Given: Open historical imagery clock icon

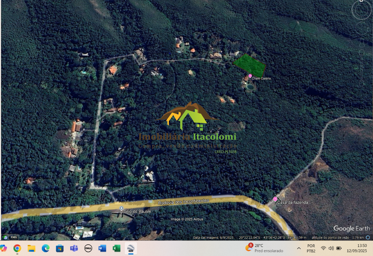Looking at the screenshot, I should click(5, 237).
